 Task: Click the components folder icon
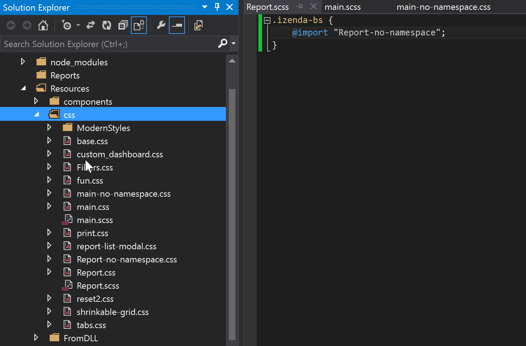point(54,101)
